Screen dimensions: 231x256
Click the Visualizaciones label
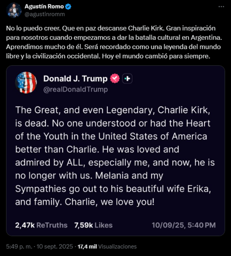pyautogui.click(x=118, y=247)
